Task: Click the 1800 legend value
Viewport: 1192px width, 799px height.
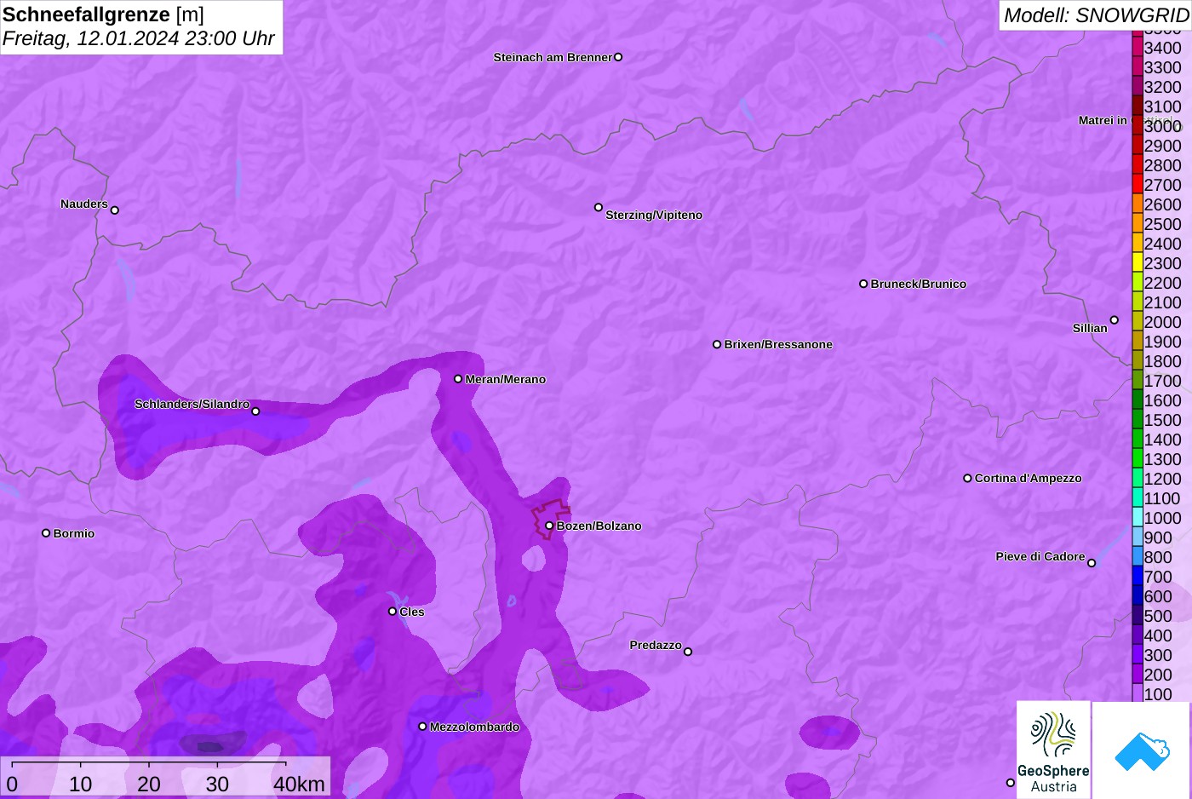Action: [x=1163, y=361]
